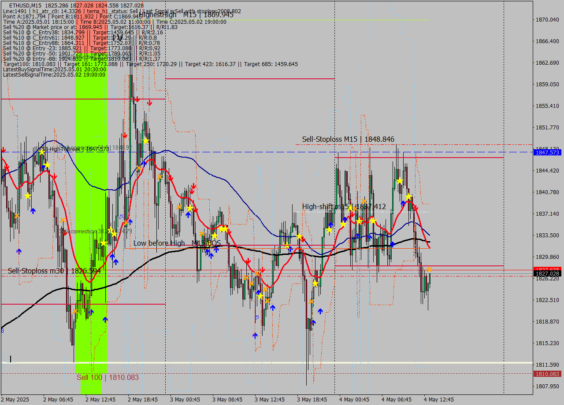Viewport: 564px width, 405px height.
Task: Click the small black tick mark at bottom left
Action: point(11,359)
